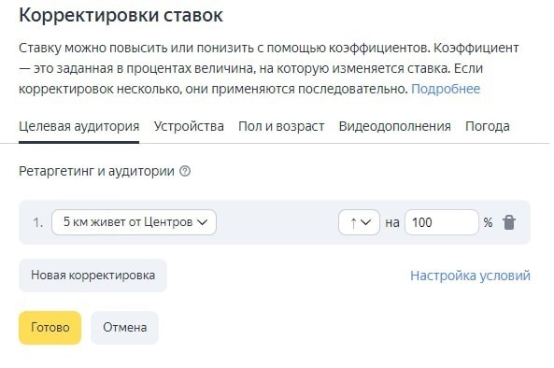Viewport: 554px width, 368px height.
Task: Switch to the Устройства tab
Action: click(x=189, y=126)
